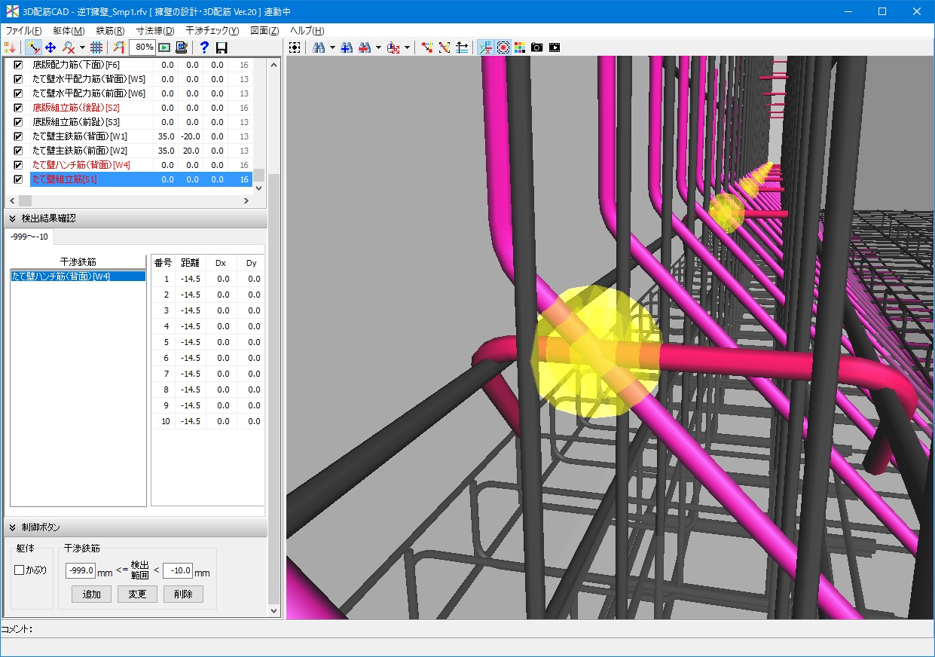Click the red grid mesh icon
The width and height of the screenshot is (935, 657).
[96, 47]
